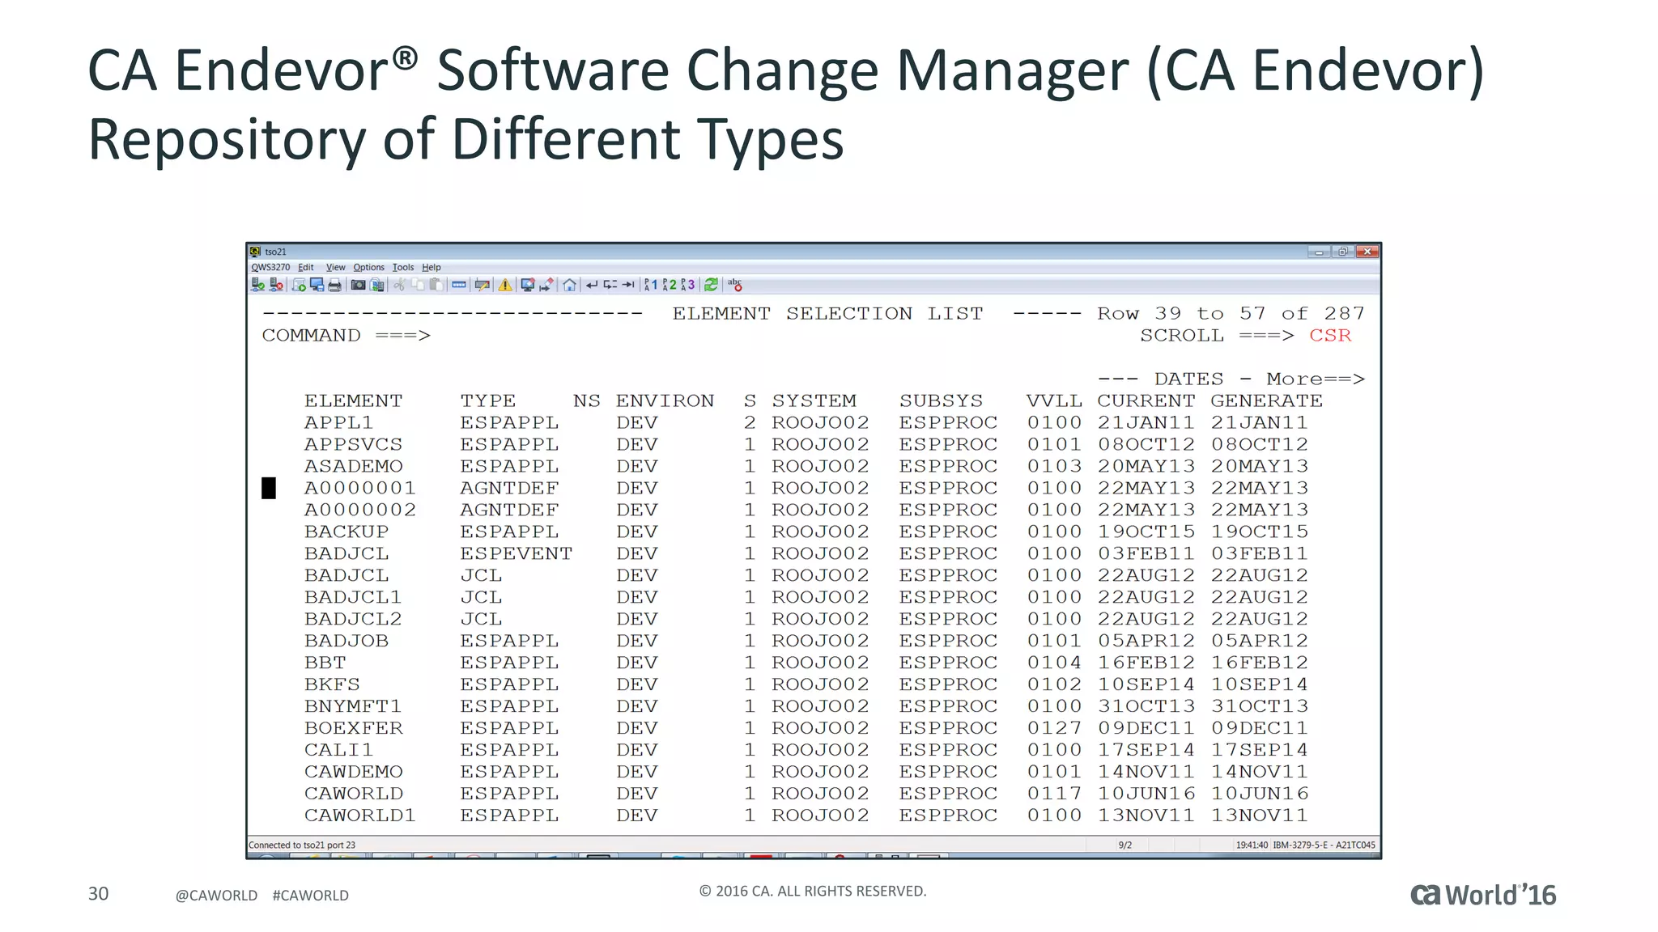Viewport: 1658px width, 932px height.
Task: Click VVLL value 0127 for BOEXFER
Action: pyautogui.click(x=1054, y=729)
